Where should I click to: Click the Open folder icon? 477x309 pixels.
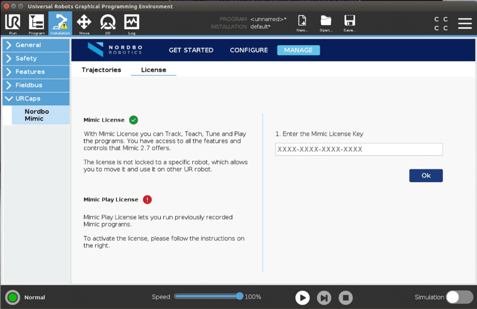pyautogui.click(x=326, y=23)
